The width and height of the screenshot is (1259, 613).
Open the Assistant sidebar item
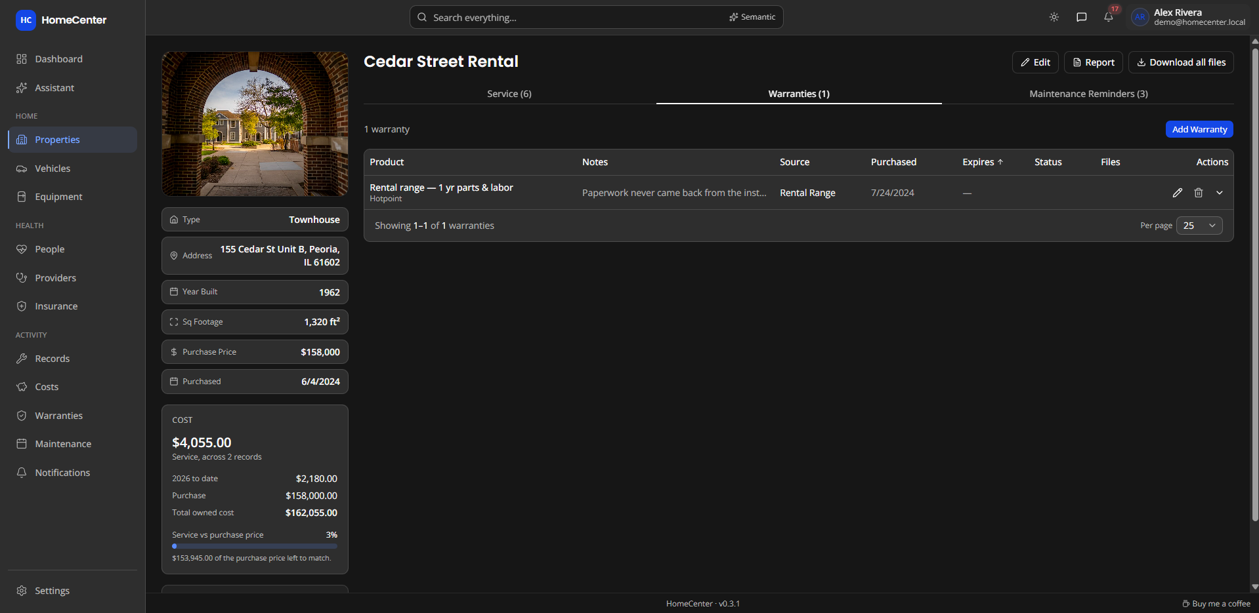(x=72, y=88)
